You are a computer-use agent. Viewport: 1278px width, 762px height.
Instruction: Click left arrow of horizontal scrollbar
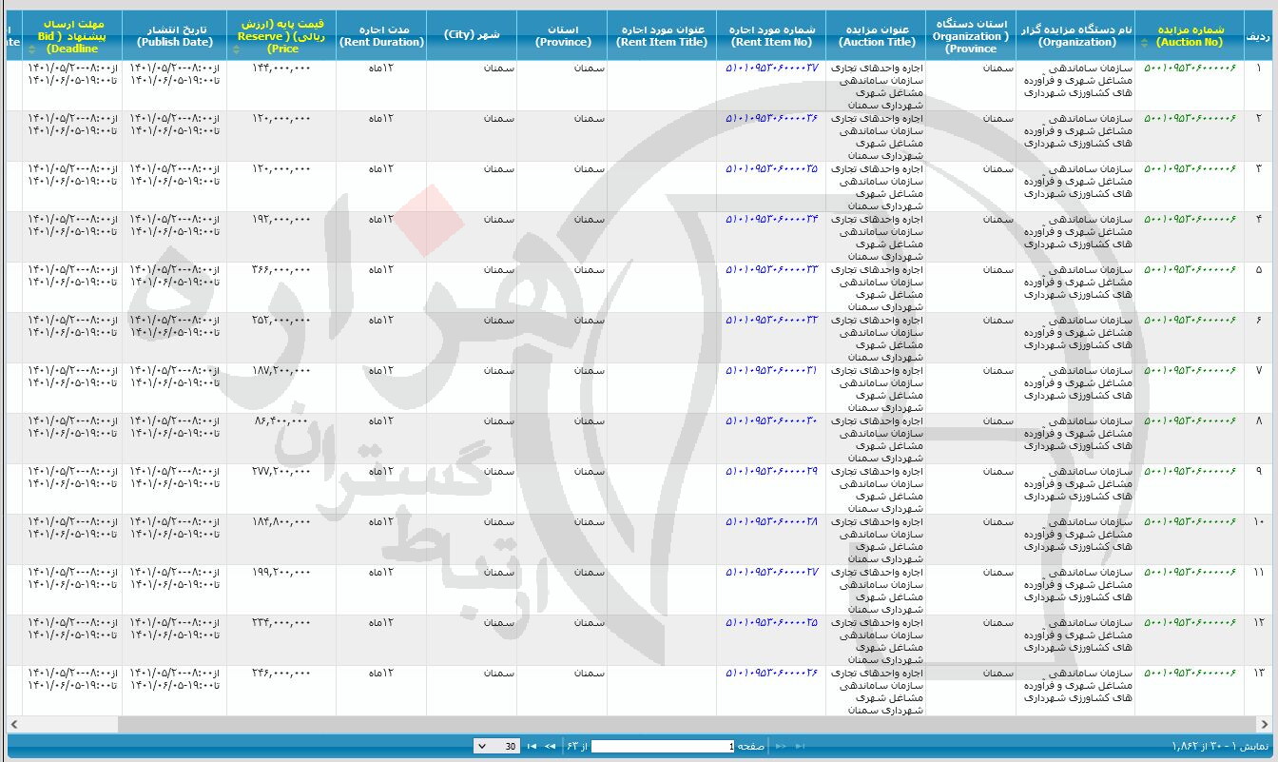coord(13,725)
